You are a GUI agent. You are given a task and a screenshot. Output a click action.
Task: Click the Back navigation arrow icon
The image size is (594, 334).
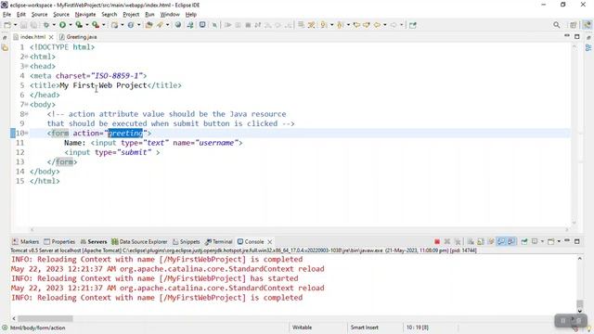(x=377, y=25)
